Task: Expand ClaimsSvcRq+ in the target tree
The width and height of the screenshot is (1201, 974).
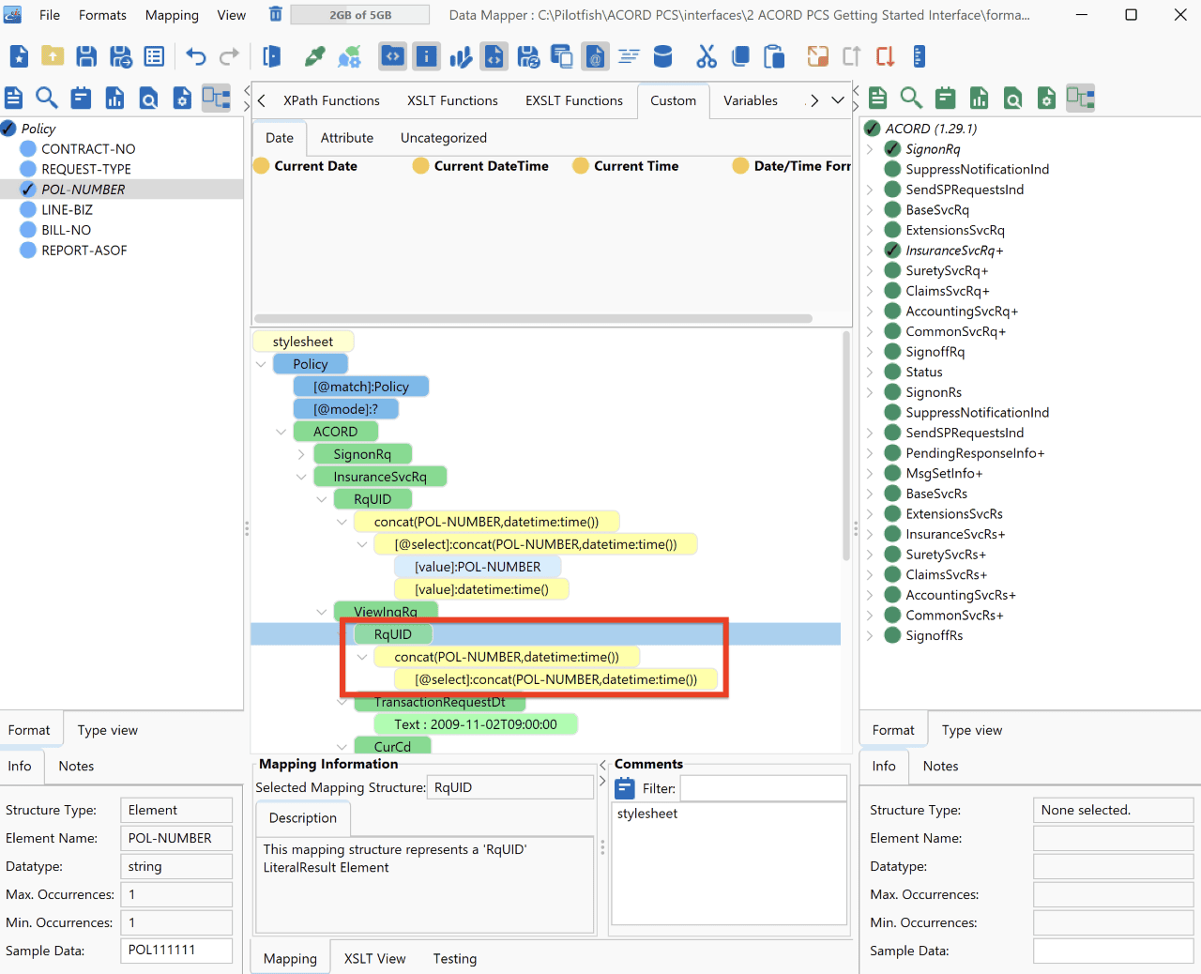Action: click(870, 291)
